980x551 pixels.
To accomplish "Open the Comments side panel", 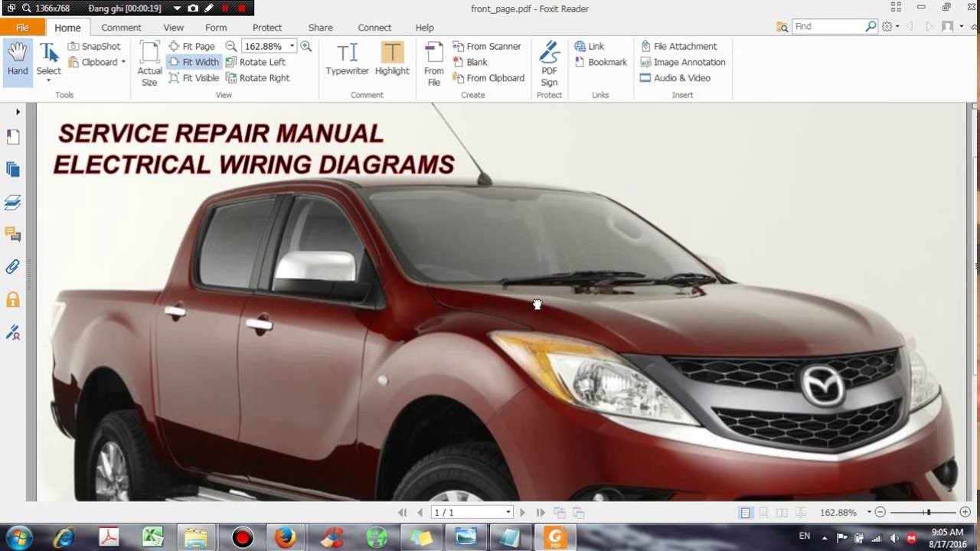I will tap(13, 234).
